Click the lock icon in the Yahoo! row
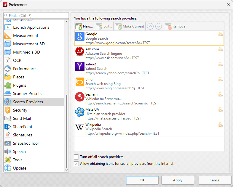This screenshot has height=187, width=233. click(221, 65)
